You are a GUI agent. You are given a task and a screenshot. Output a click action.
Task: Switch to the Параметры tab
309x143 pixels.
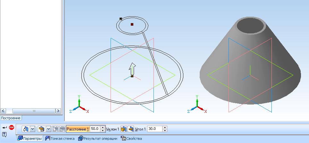click(30, 139)
